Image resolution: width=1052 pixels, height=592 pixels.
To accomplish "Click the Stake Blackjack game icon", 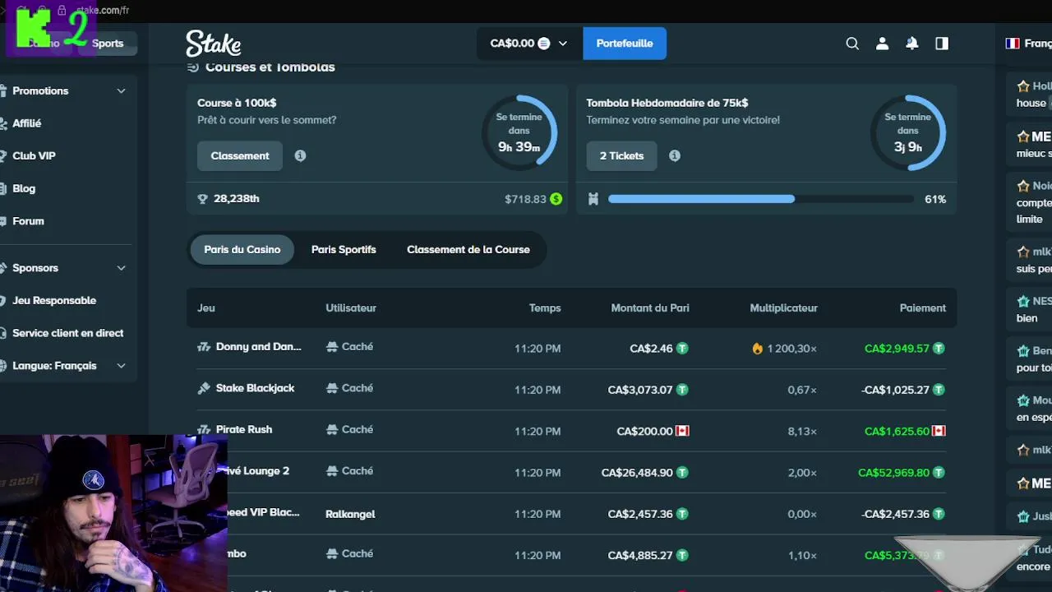I will pos(204,388).
